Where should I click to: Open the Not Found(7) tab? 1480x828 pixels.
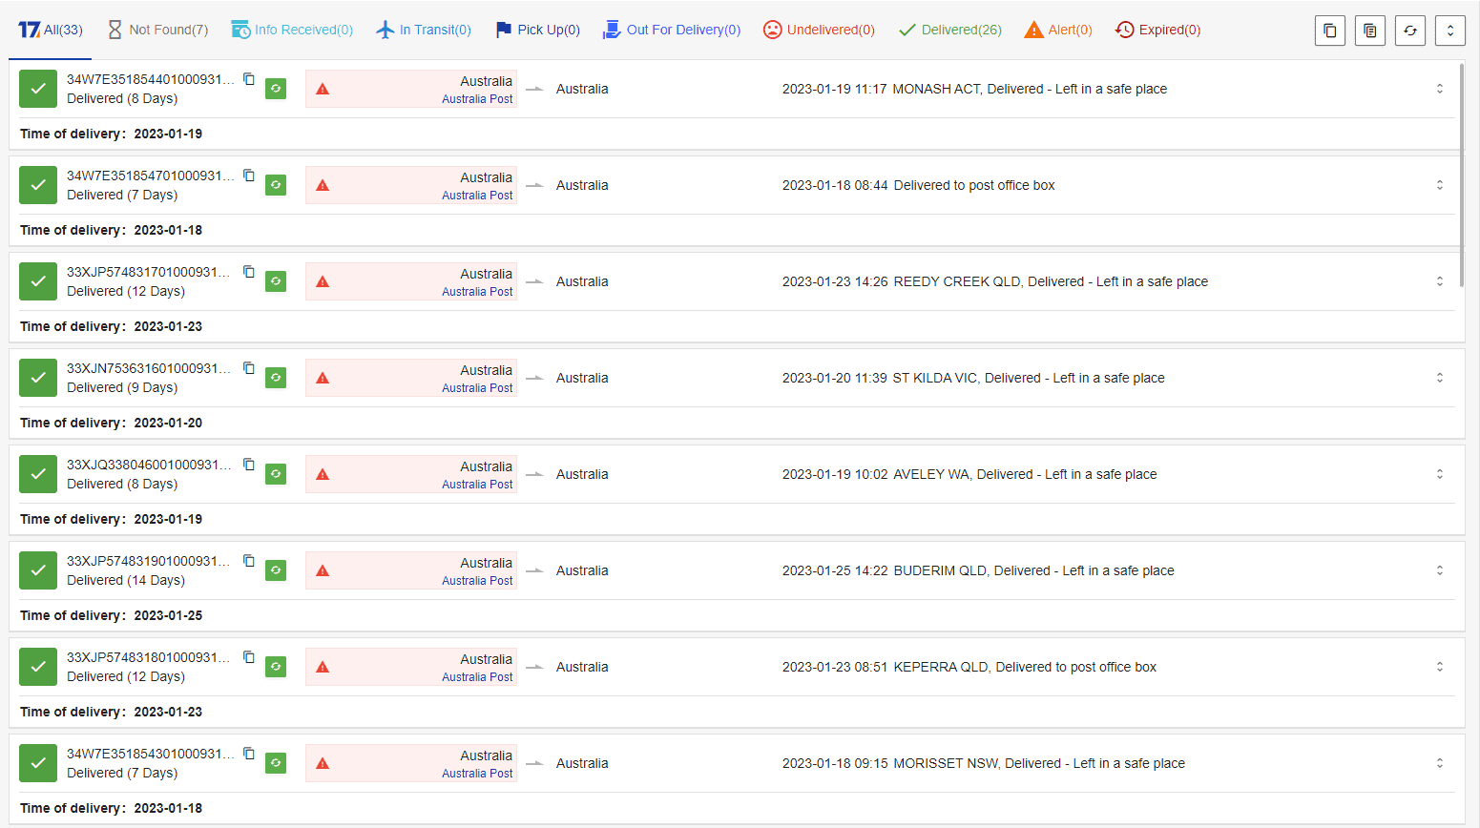(x=158, y=30)
